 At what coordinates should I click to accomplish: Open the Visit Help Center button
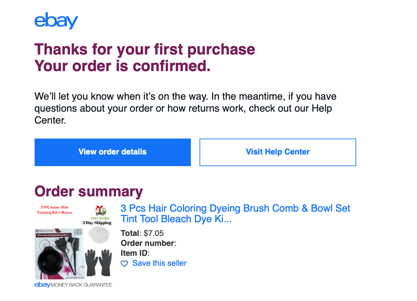tap(278, 152)
